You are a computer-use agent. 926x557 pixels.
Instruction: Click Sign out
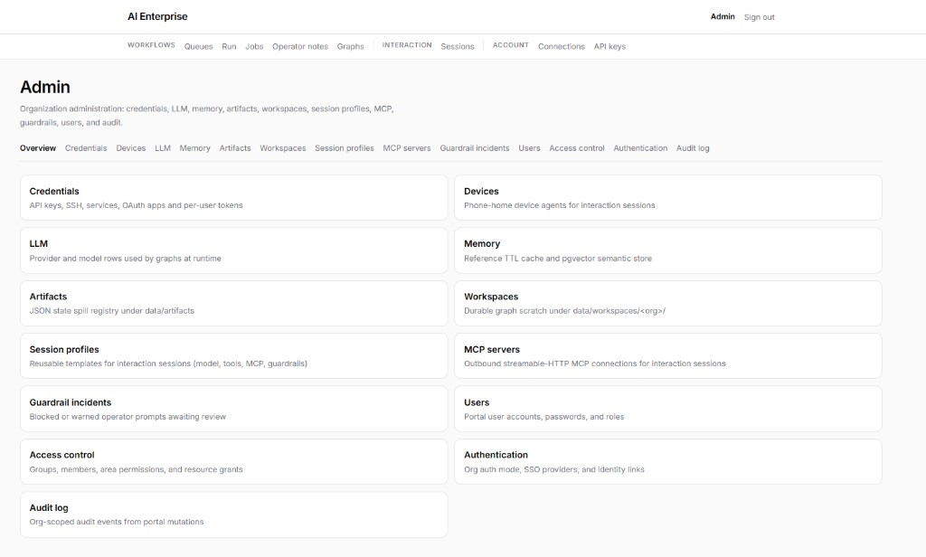759,17
